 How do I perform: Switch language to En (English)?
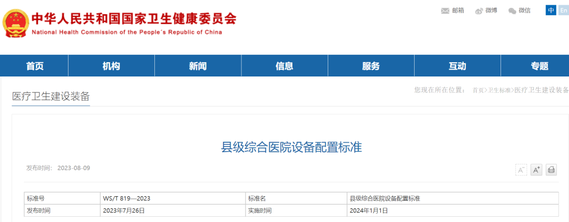pos(562,10)
